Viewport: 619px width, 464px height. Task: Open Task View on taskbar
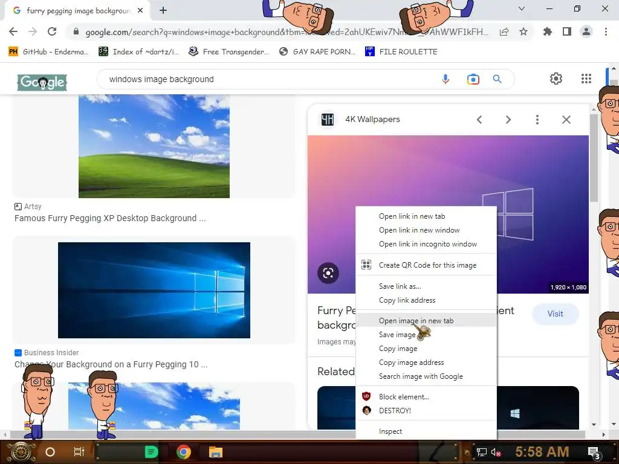click(x=79, y=452)
